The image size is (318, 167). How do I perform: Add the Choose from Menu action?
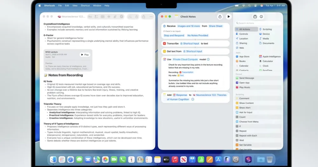[258, 122]
